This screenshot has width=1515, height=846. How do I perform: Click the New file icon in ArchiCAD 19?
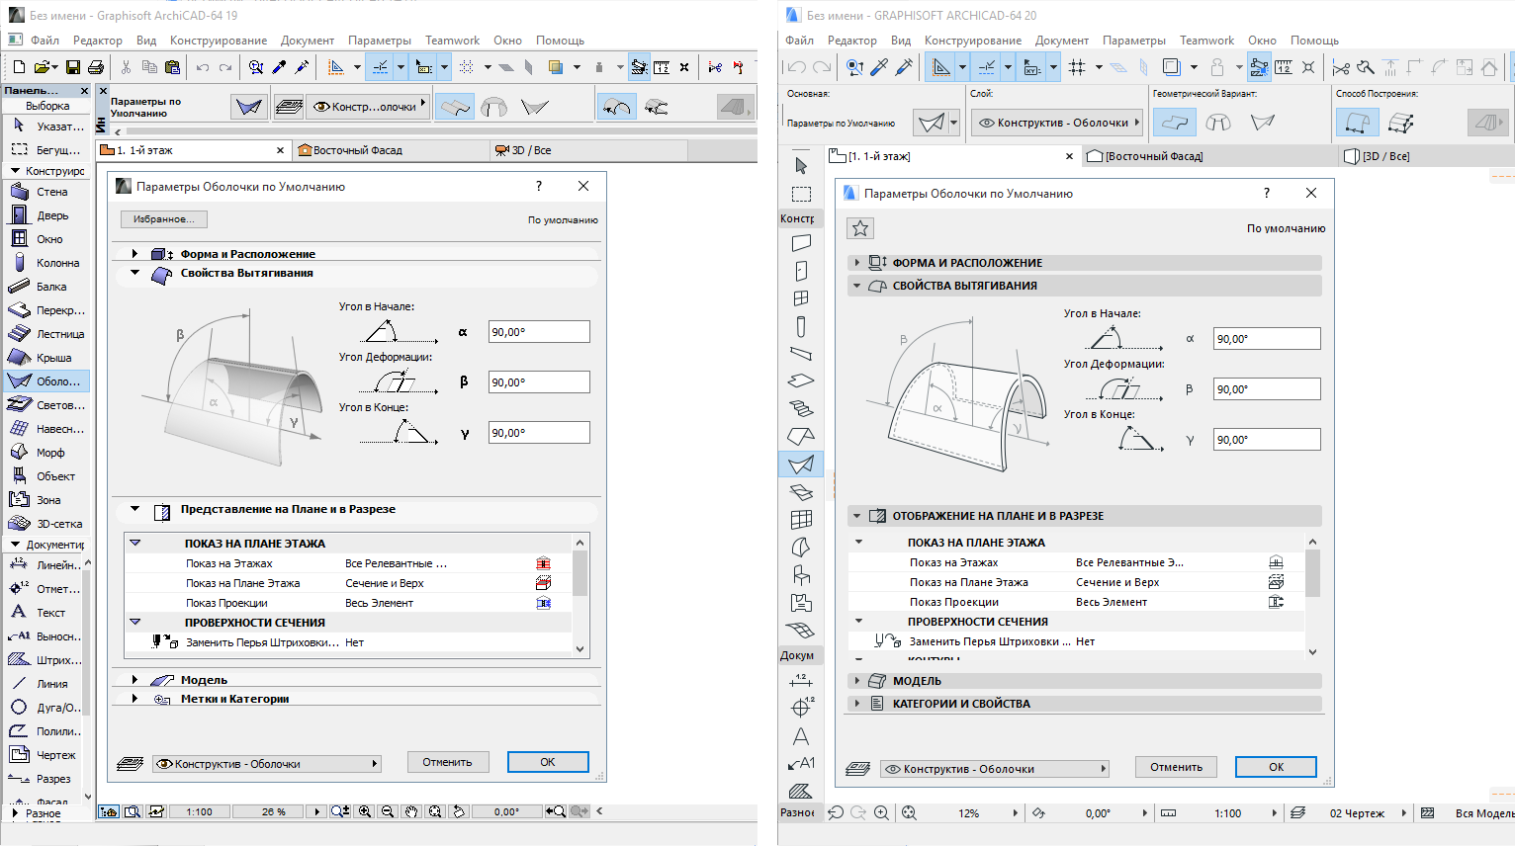(x=19, y=67)
